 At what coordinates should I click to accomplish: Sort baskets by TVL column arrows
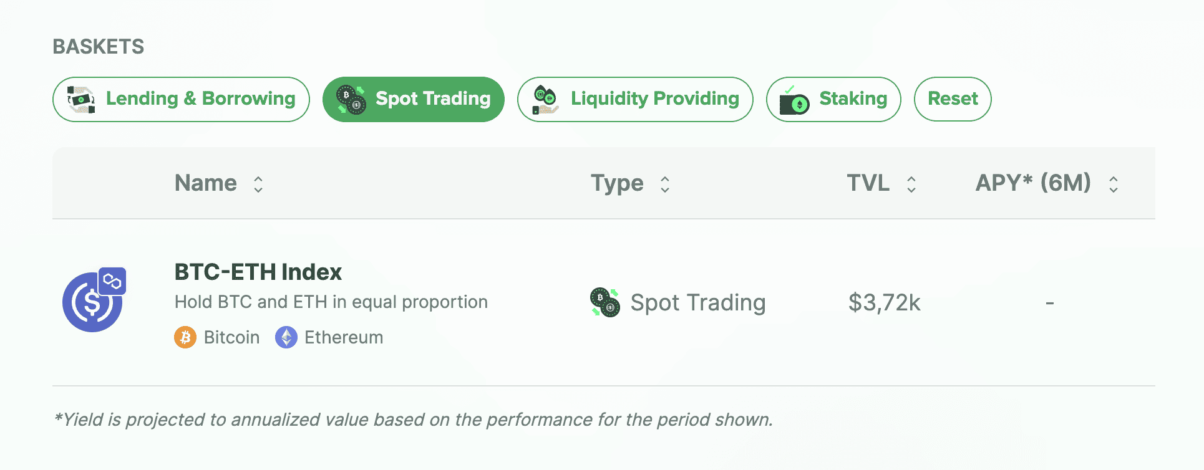(911, 184)
